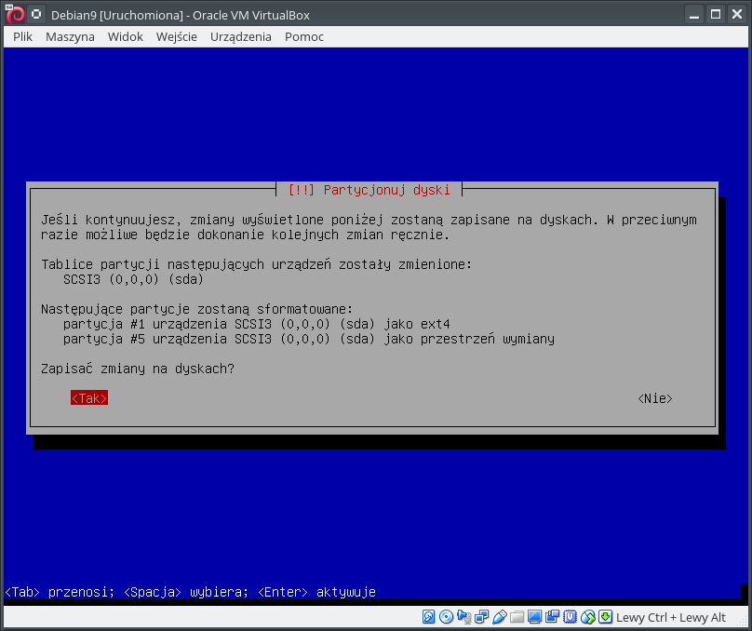This screenshot has width=752, height=631.
Task: Toggle the keyboard capture arrow indicator
Action: coord(605,617)
